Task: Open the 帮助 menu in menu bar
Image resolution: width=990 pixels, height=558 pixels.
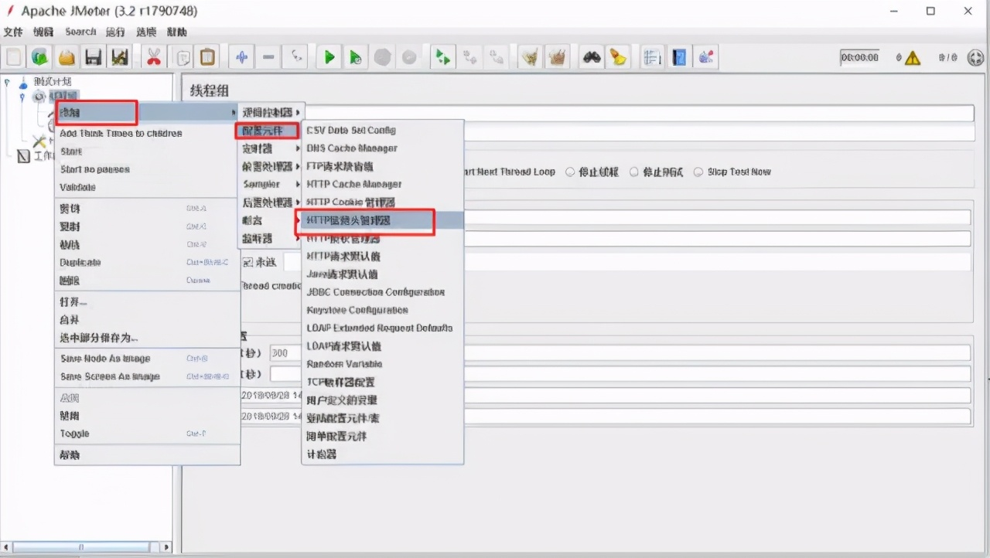Action: click(177, 32)
